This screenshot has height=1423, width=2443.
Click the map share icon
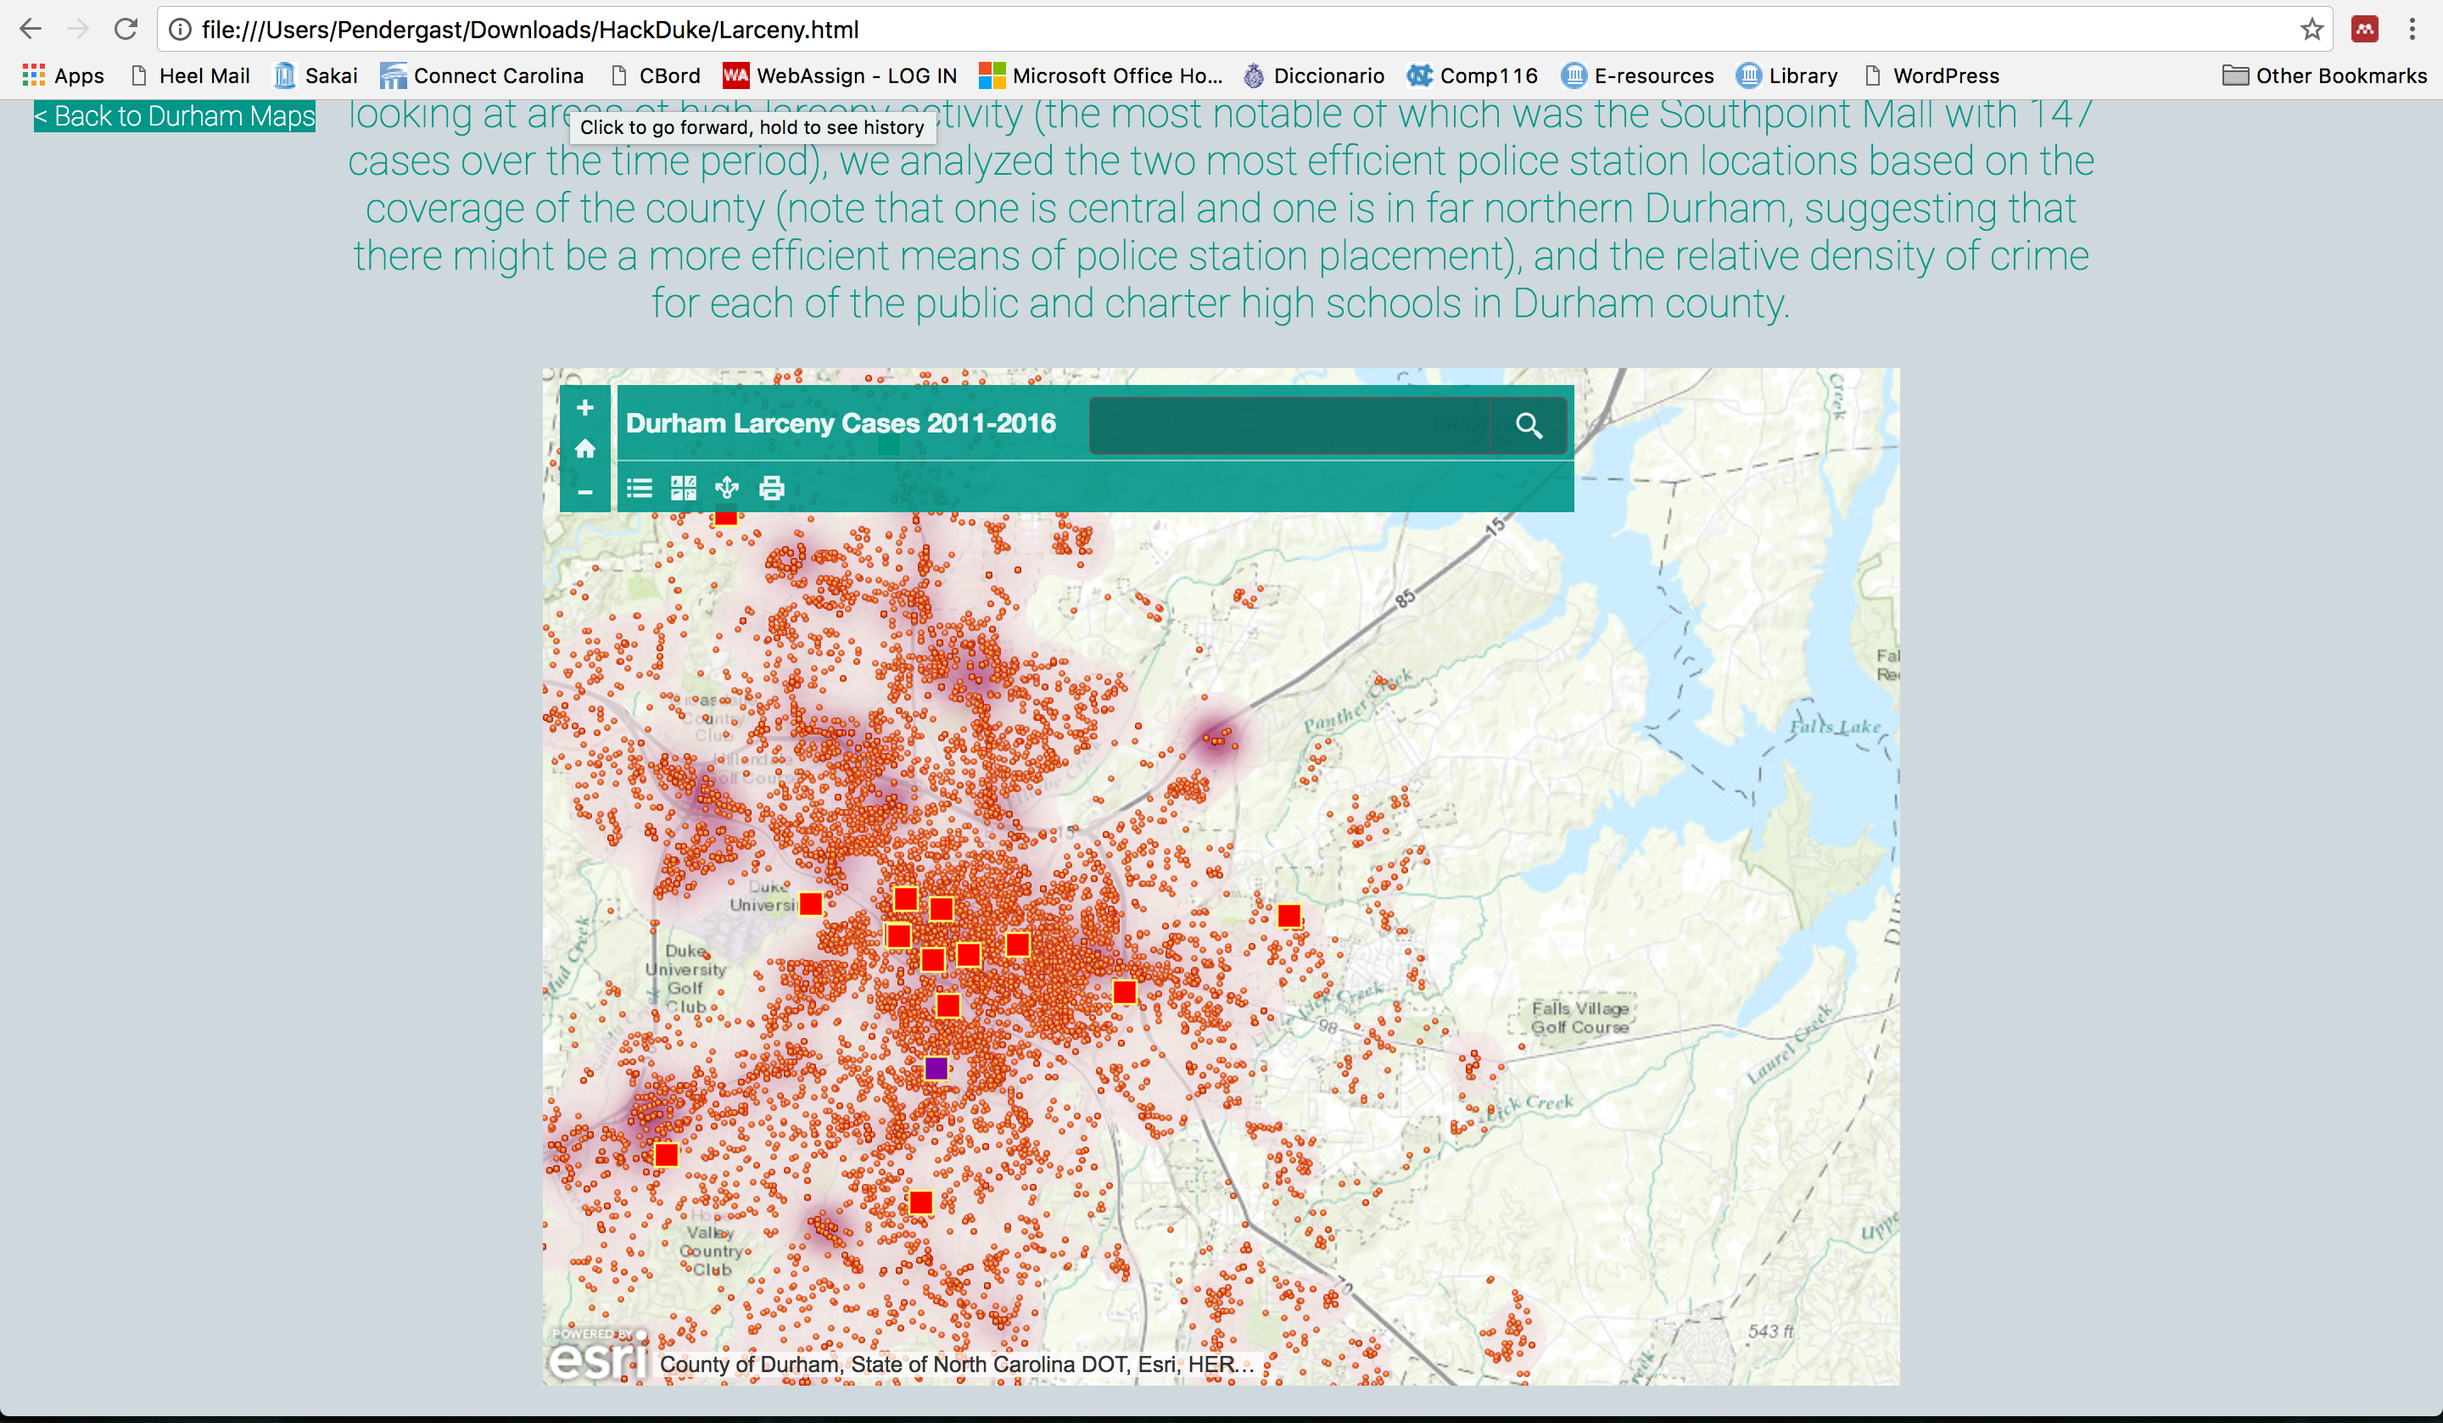727,488
